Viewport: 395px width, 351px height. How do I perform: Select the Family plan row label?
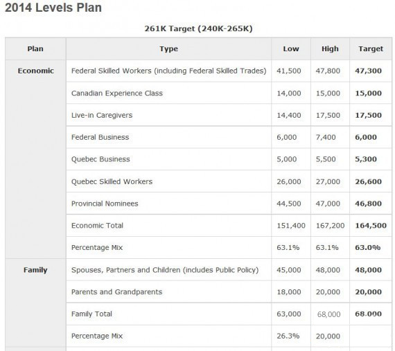pos(35,270)
